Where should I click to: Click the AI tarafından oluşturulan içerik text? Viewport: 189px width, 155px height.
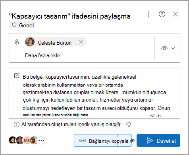tap(71, 125)
